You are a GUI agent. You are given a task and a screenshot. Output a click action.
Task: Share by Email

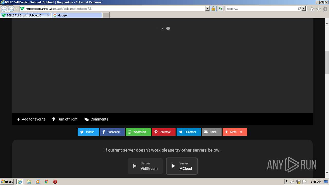coord(212,132)
